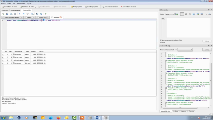Open the Editar menu
This screenshot has height=120, width=213.
[x=9, y=4]
